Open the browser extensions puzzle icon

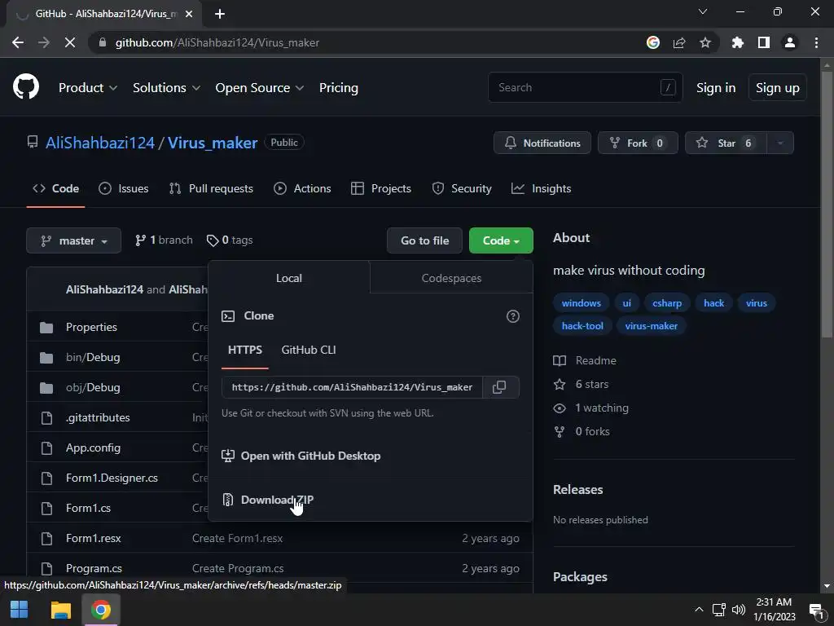click(x=737, y=42)
